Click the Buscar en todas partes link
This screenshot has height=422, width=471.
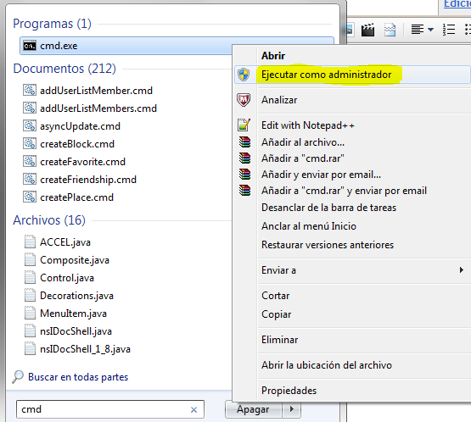click(x=78, y=377)
